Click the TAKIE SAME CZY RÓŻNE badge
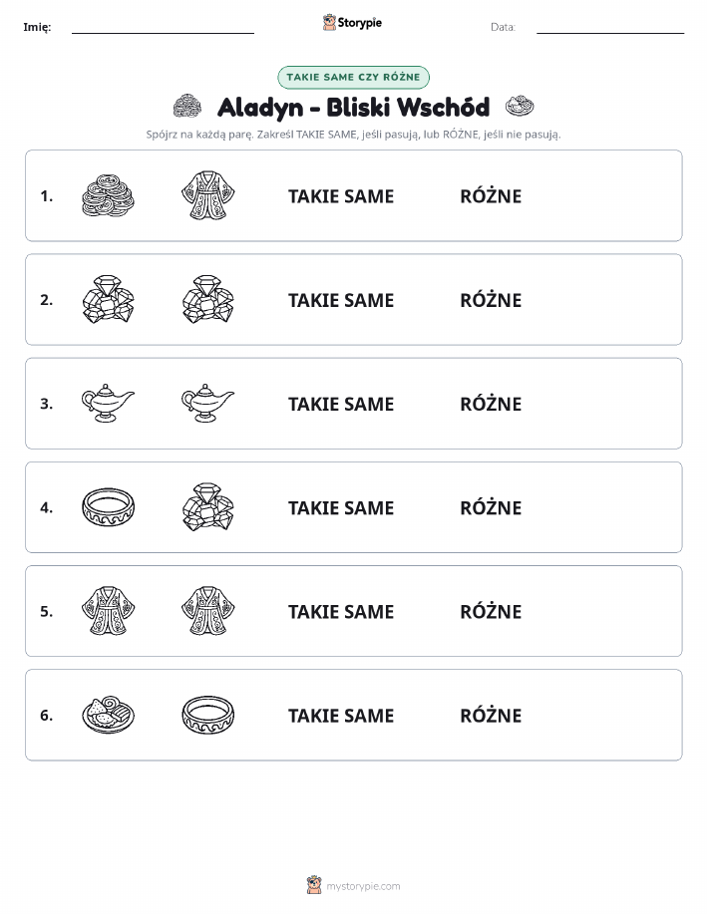Screen dimensions: 707x914 (353, 77)
